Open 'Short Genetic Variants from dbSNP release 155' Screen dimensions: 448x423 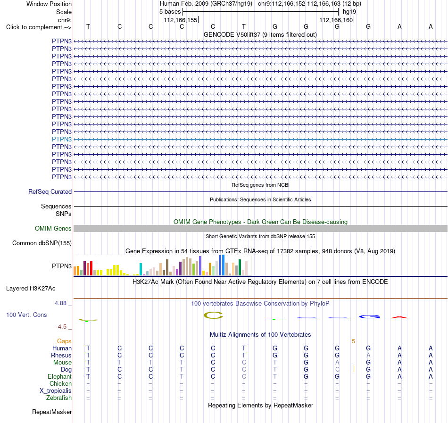[260, 236]
